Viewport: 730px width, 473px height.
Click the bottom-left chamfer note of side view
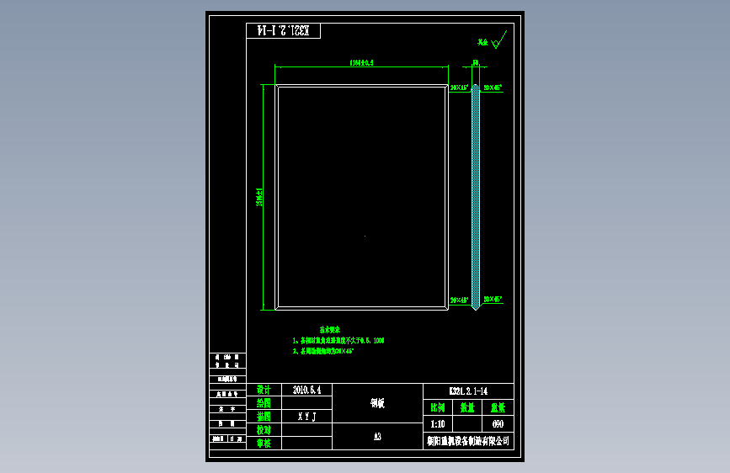(x=460, y=300)
